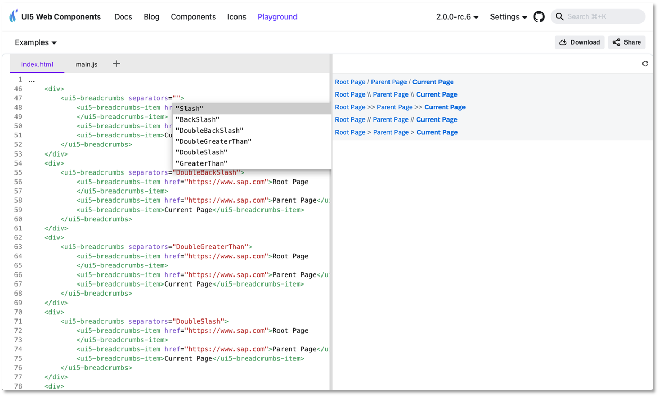Open the Settings dropdown
The image size is (660, 397).
(x=507, y=16)
